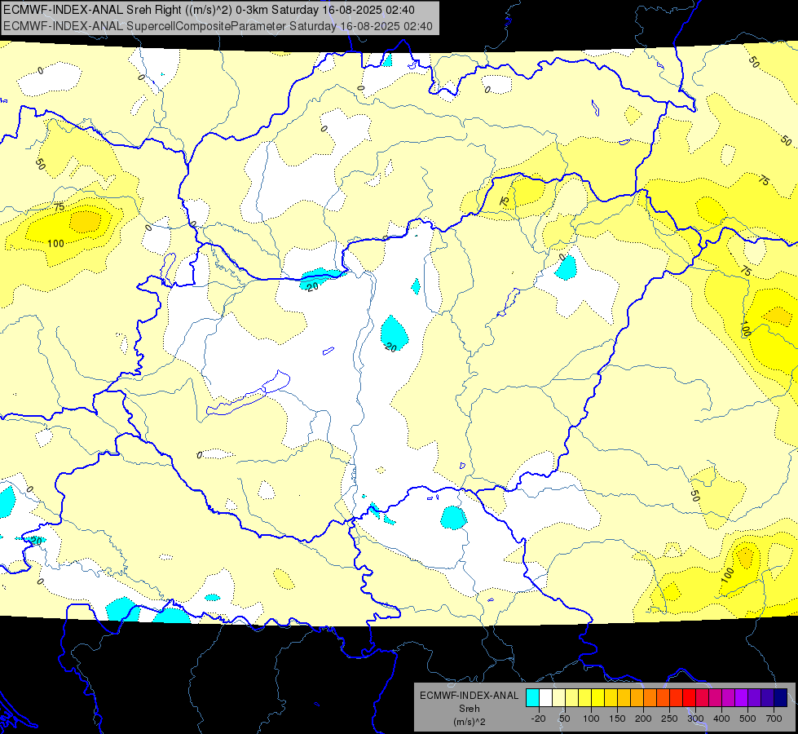This screenshot has height=734, width=798.
Task: Pick the swatch just right of 50 tick
Action: coord(571,698)
